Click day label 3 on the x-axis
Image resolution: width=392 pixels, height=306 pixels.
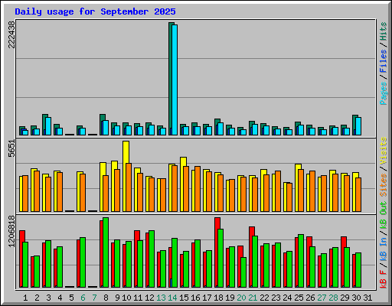48,298
